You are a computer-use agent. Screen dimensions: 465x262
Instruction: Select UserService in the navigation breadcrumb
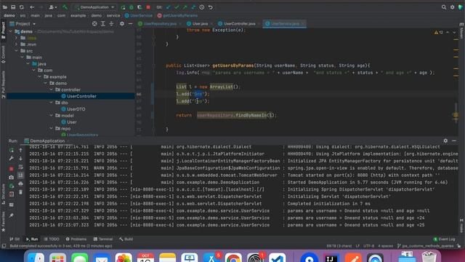(x=139, y=15)
